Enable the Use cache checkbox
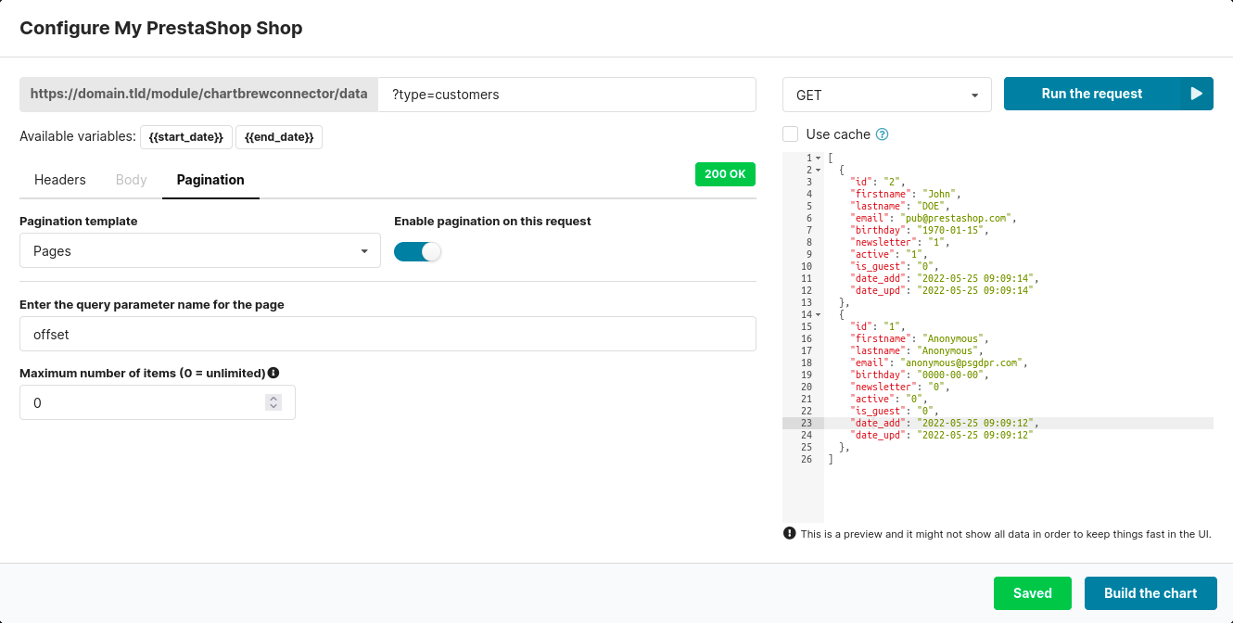The image size is (1233, 623). (x=791, y=134)
